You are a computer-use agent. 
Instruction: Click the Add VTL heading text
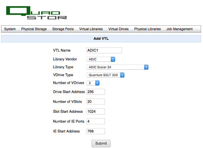click(x=101, y=39)
